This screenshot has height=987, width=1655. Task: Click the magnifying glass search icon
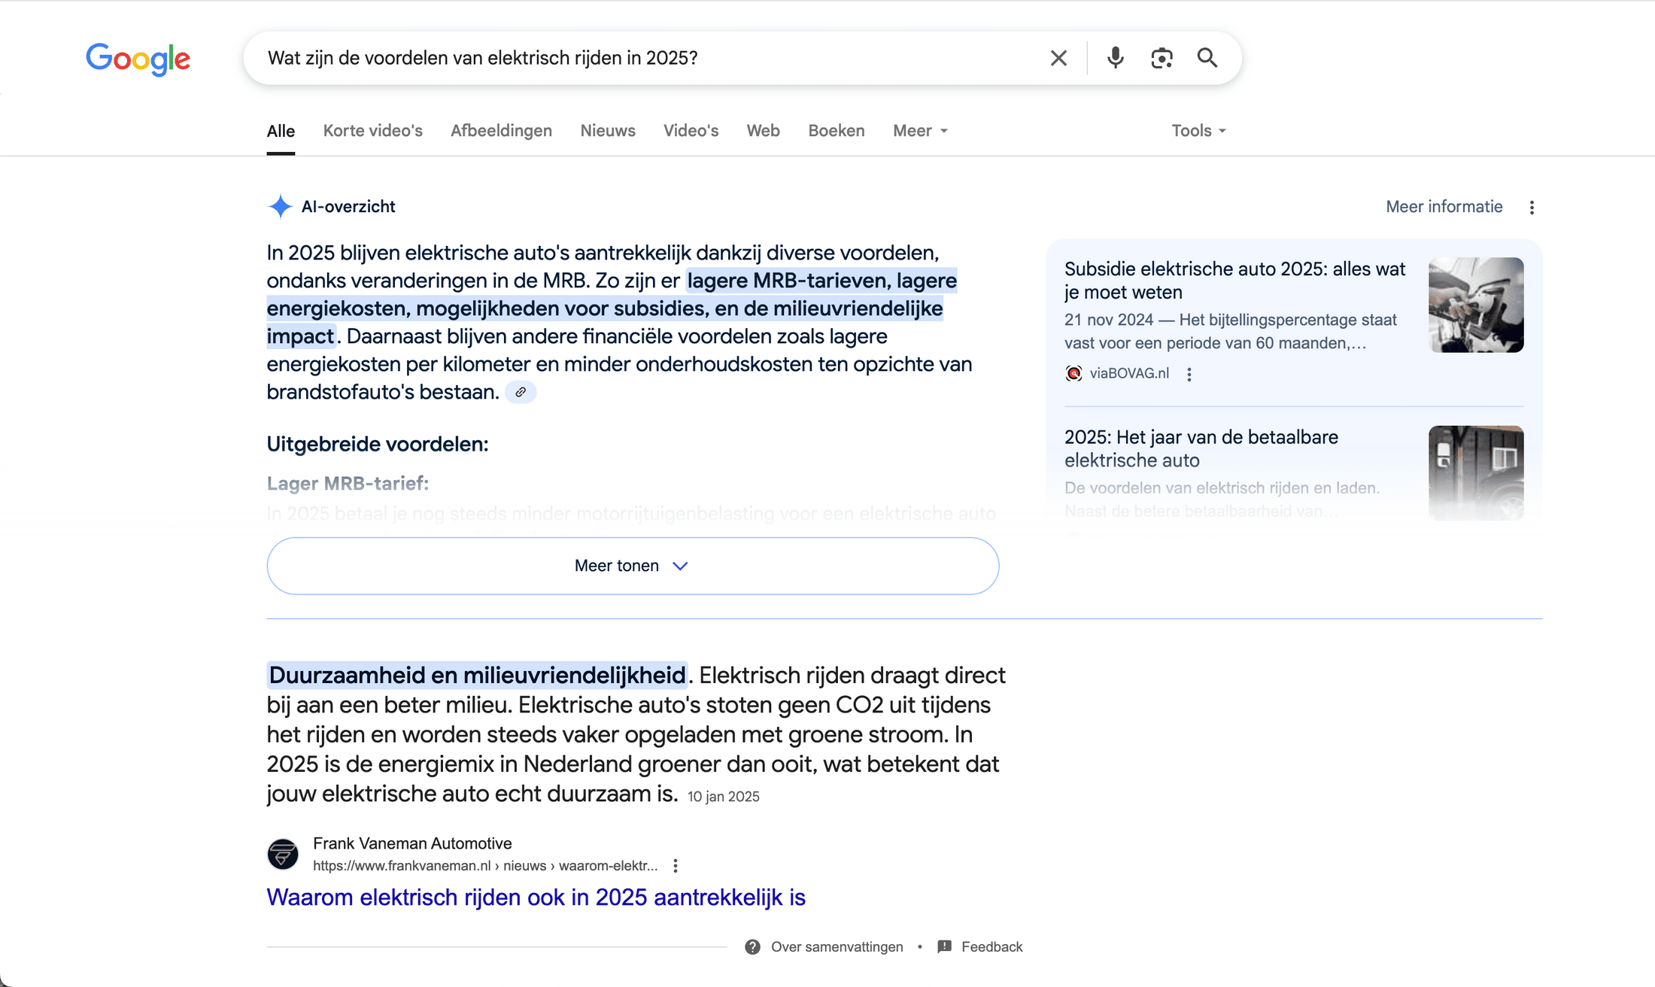point(1207,58)
